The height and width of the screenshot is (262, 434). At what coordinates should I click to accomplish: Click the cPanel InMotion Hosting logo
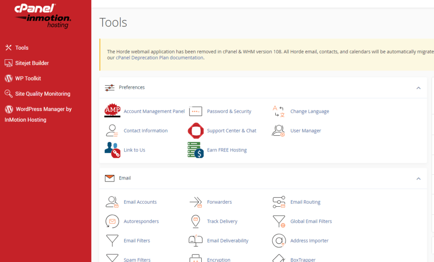43,16
